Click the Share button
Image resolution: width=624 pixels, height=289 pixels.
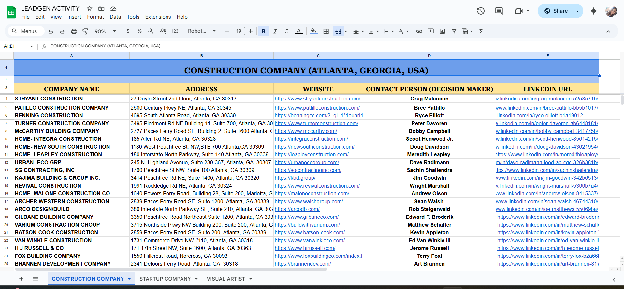[556, 11]
